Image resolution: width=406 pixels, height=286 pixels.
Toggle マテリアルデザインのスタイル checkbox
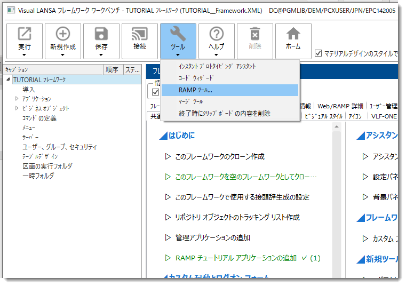318,53
